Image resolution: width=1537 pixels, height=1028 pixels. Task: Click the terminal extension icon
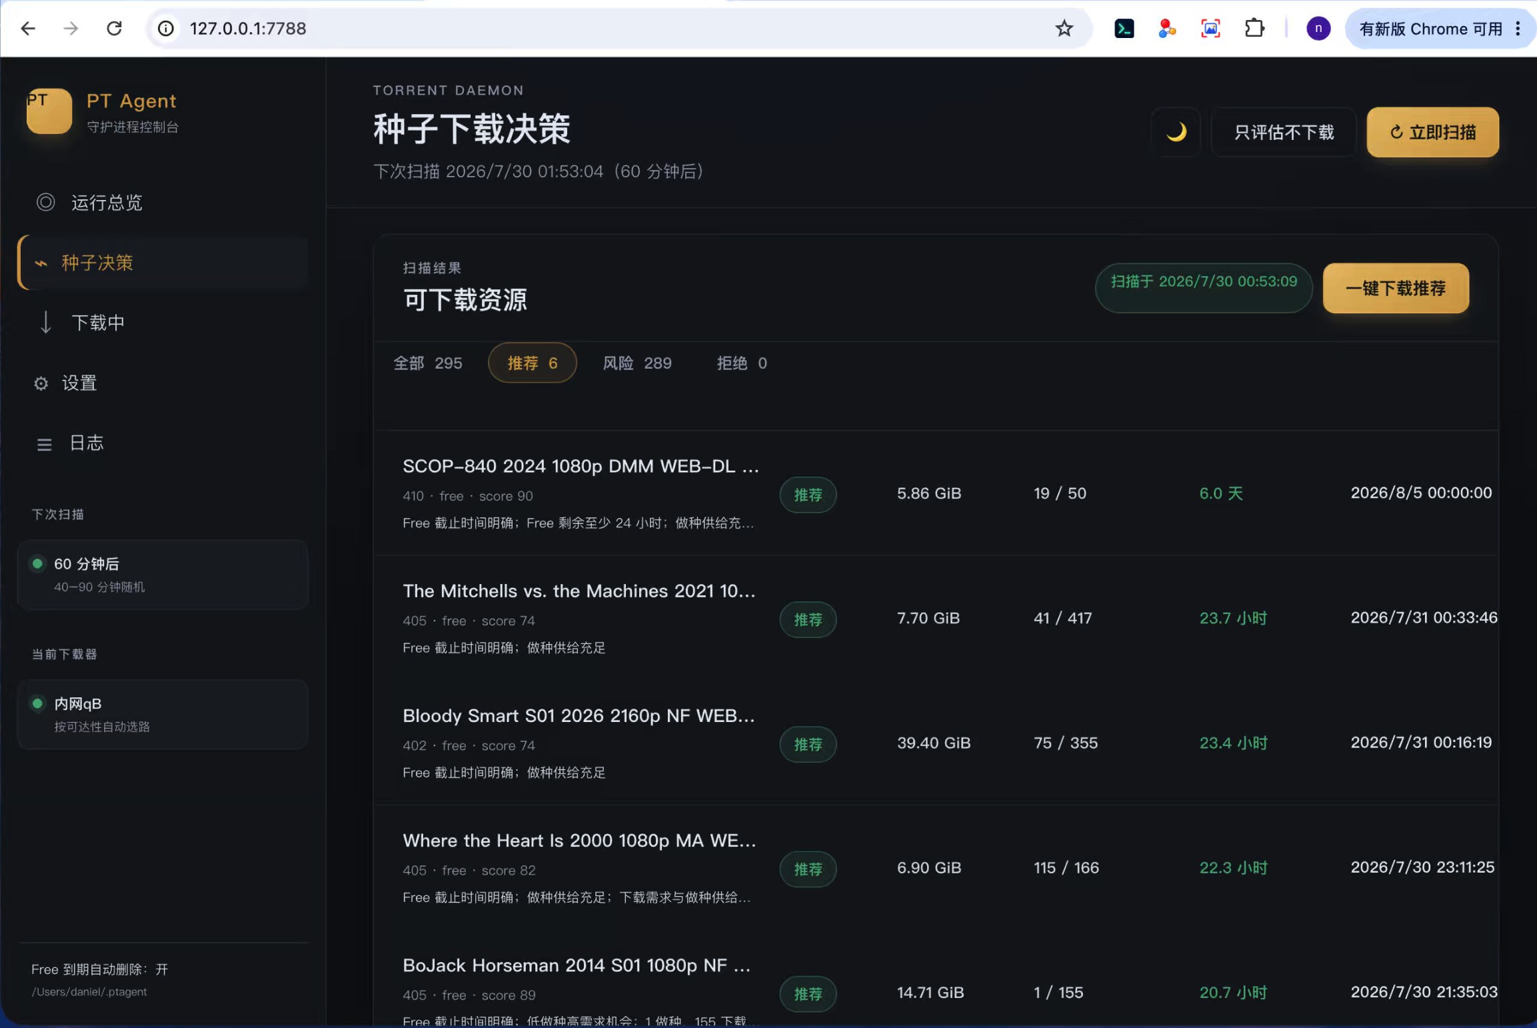coord(1124,28)
